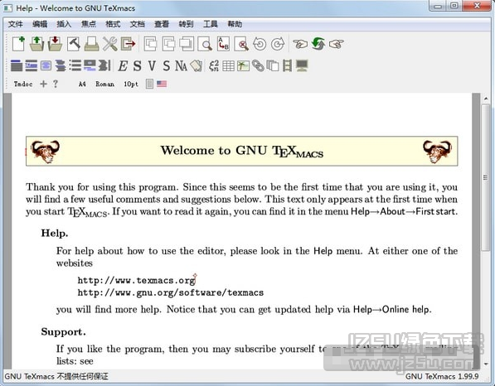
Task: Open the 工具 menu
Action: 211,24
